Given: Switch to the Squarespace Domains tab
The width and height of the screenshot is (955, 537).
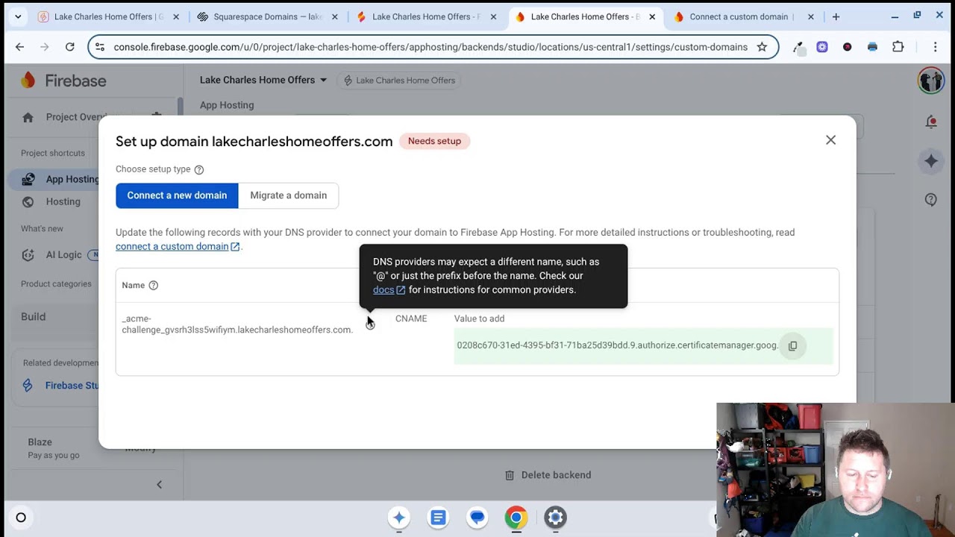Looking at the screenshot, I should tap(267, 16).
